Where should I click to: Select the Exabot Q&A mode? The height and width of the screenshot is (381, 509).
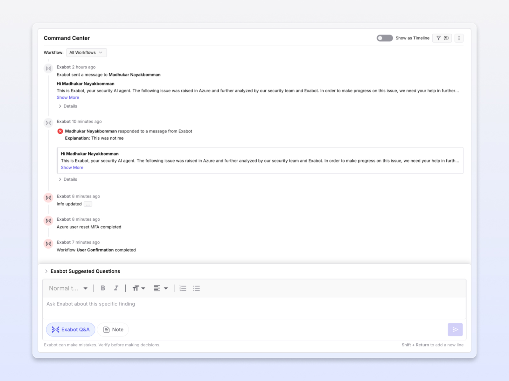click(x=71, y=330)
